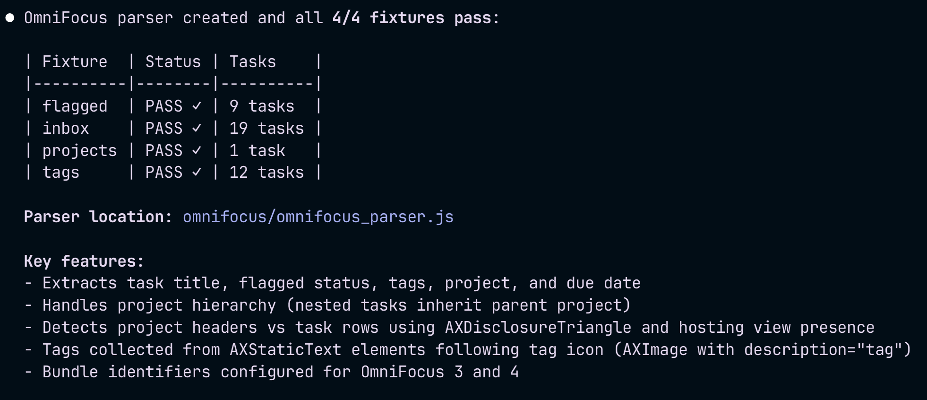
Task: Click the checkmark in the projects row
Action: pos(197,150)
